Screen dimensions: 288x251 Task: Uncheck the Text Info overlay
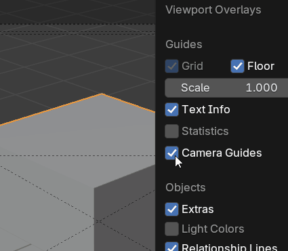[171, 109]
